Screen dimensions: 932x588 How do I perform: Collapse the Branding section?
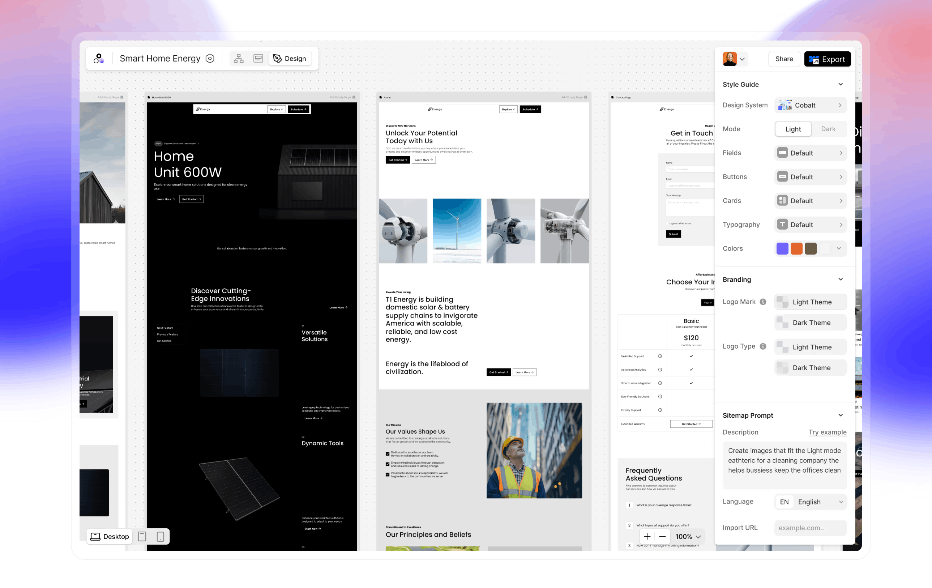click(841, 279)
